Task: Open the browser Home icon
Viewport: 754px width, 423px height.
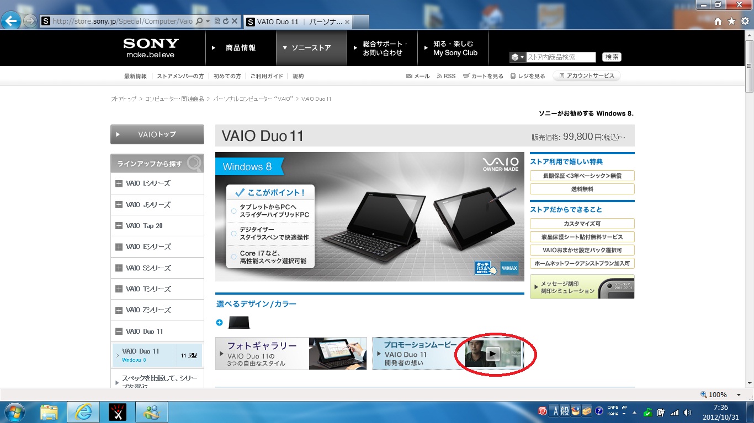Action: (x=718, y=21)
